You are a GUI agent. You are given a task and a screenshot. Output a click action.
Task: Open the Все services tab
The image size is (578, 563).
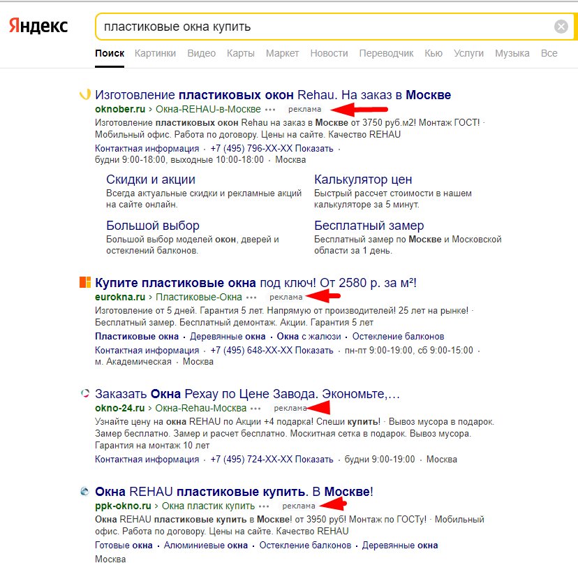[x=549, y=54]
